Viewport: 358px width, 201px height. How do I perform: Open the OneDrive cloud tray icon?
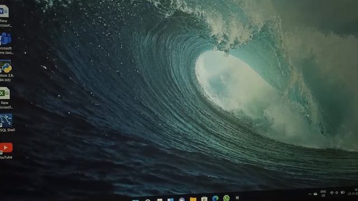[x=315, y=194]
